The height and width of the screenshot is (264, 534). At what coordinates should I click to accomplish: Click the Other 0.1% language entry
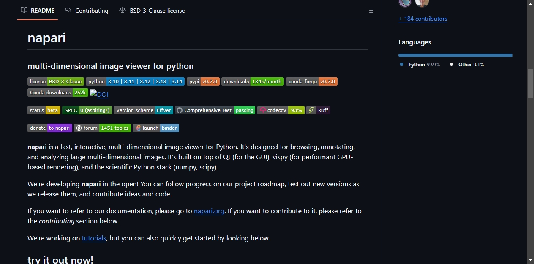pyautogui.click(x=467, y=65)
